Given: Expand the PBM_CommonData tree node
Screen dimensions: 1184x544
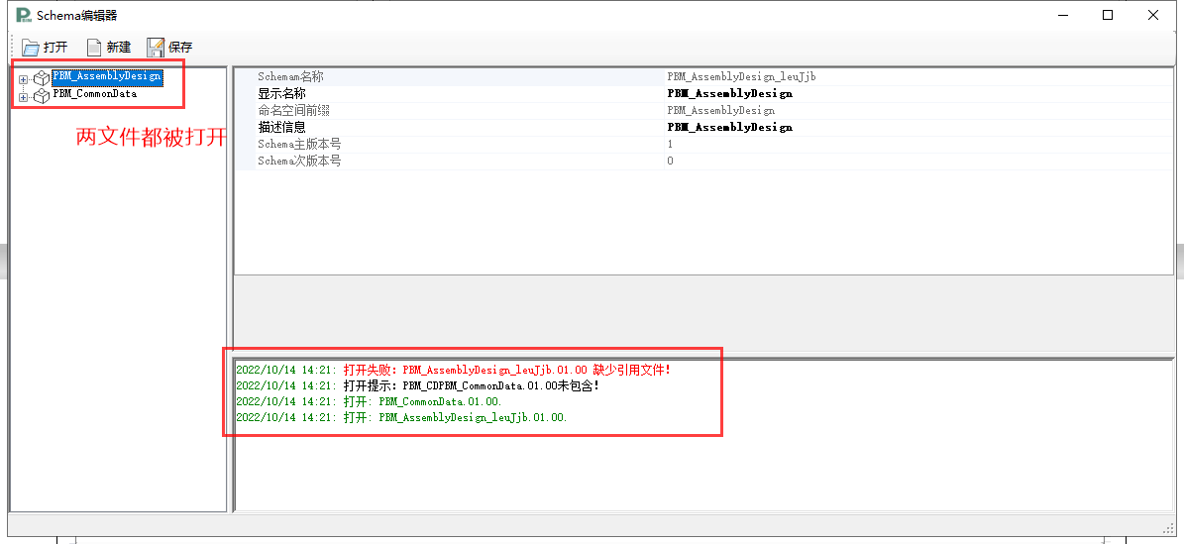Looking at the screenshot, I should click(24, 97).
